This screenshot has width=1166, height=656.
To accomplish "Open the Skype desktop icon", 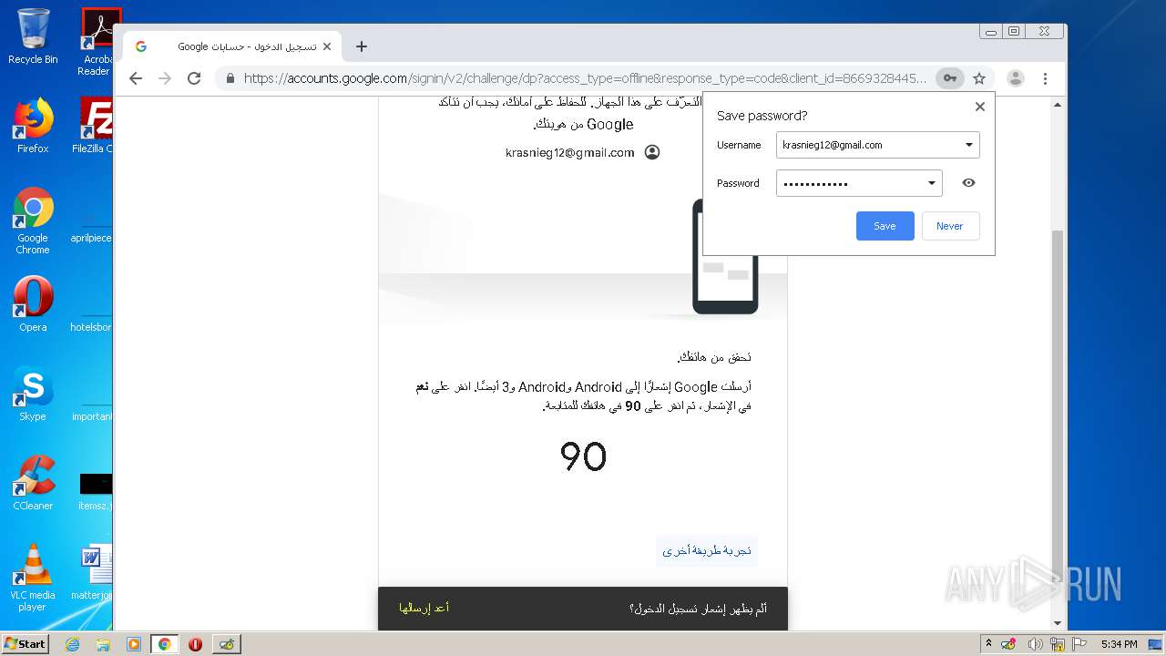I will (x=33, y=394).
